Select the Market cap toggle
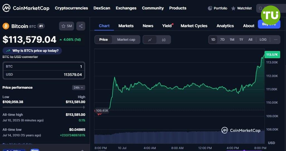 point(126,40)
